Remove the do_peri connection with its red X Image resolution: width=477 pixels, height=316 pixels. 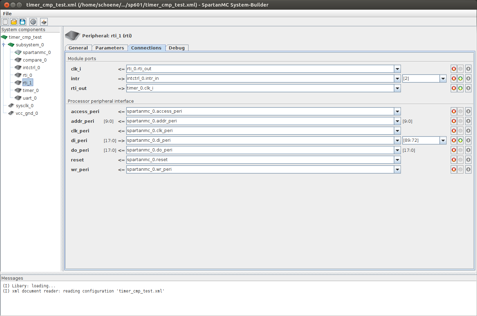pyautogui.click(x=454, y=150)
